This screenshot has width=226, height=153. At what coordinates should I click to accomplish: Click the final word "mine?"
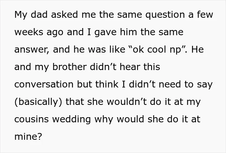pos(28,136)
